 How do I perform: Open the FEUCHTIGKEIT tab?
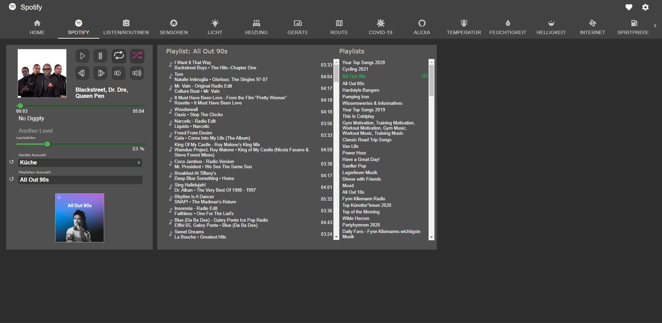click(508, 28)
